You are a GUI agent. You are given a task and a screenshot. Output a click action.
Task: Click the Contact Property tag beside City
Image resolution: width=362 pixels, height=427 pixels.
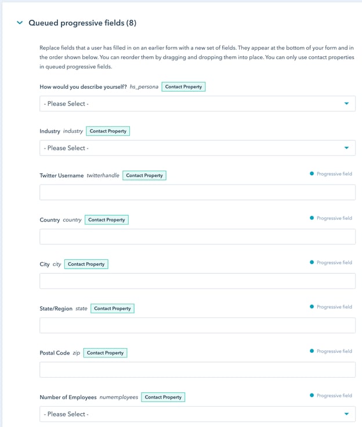click(86, 264)
